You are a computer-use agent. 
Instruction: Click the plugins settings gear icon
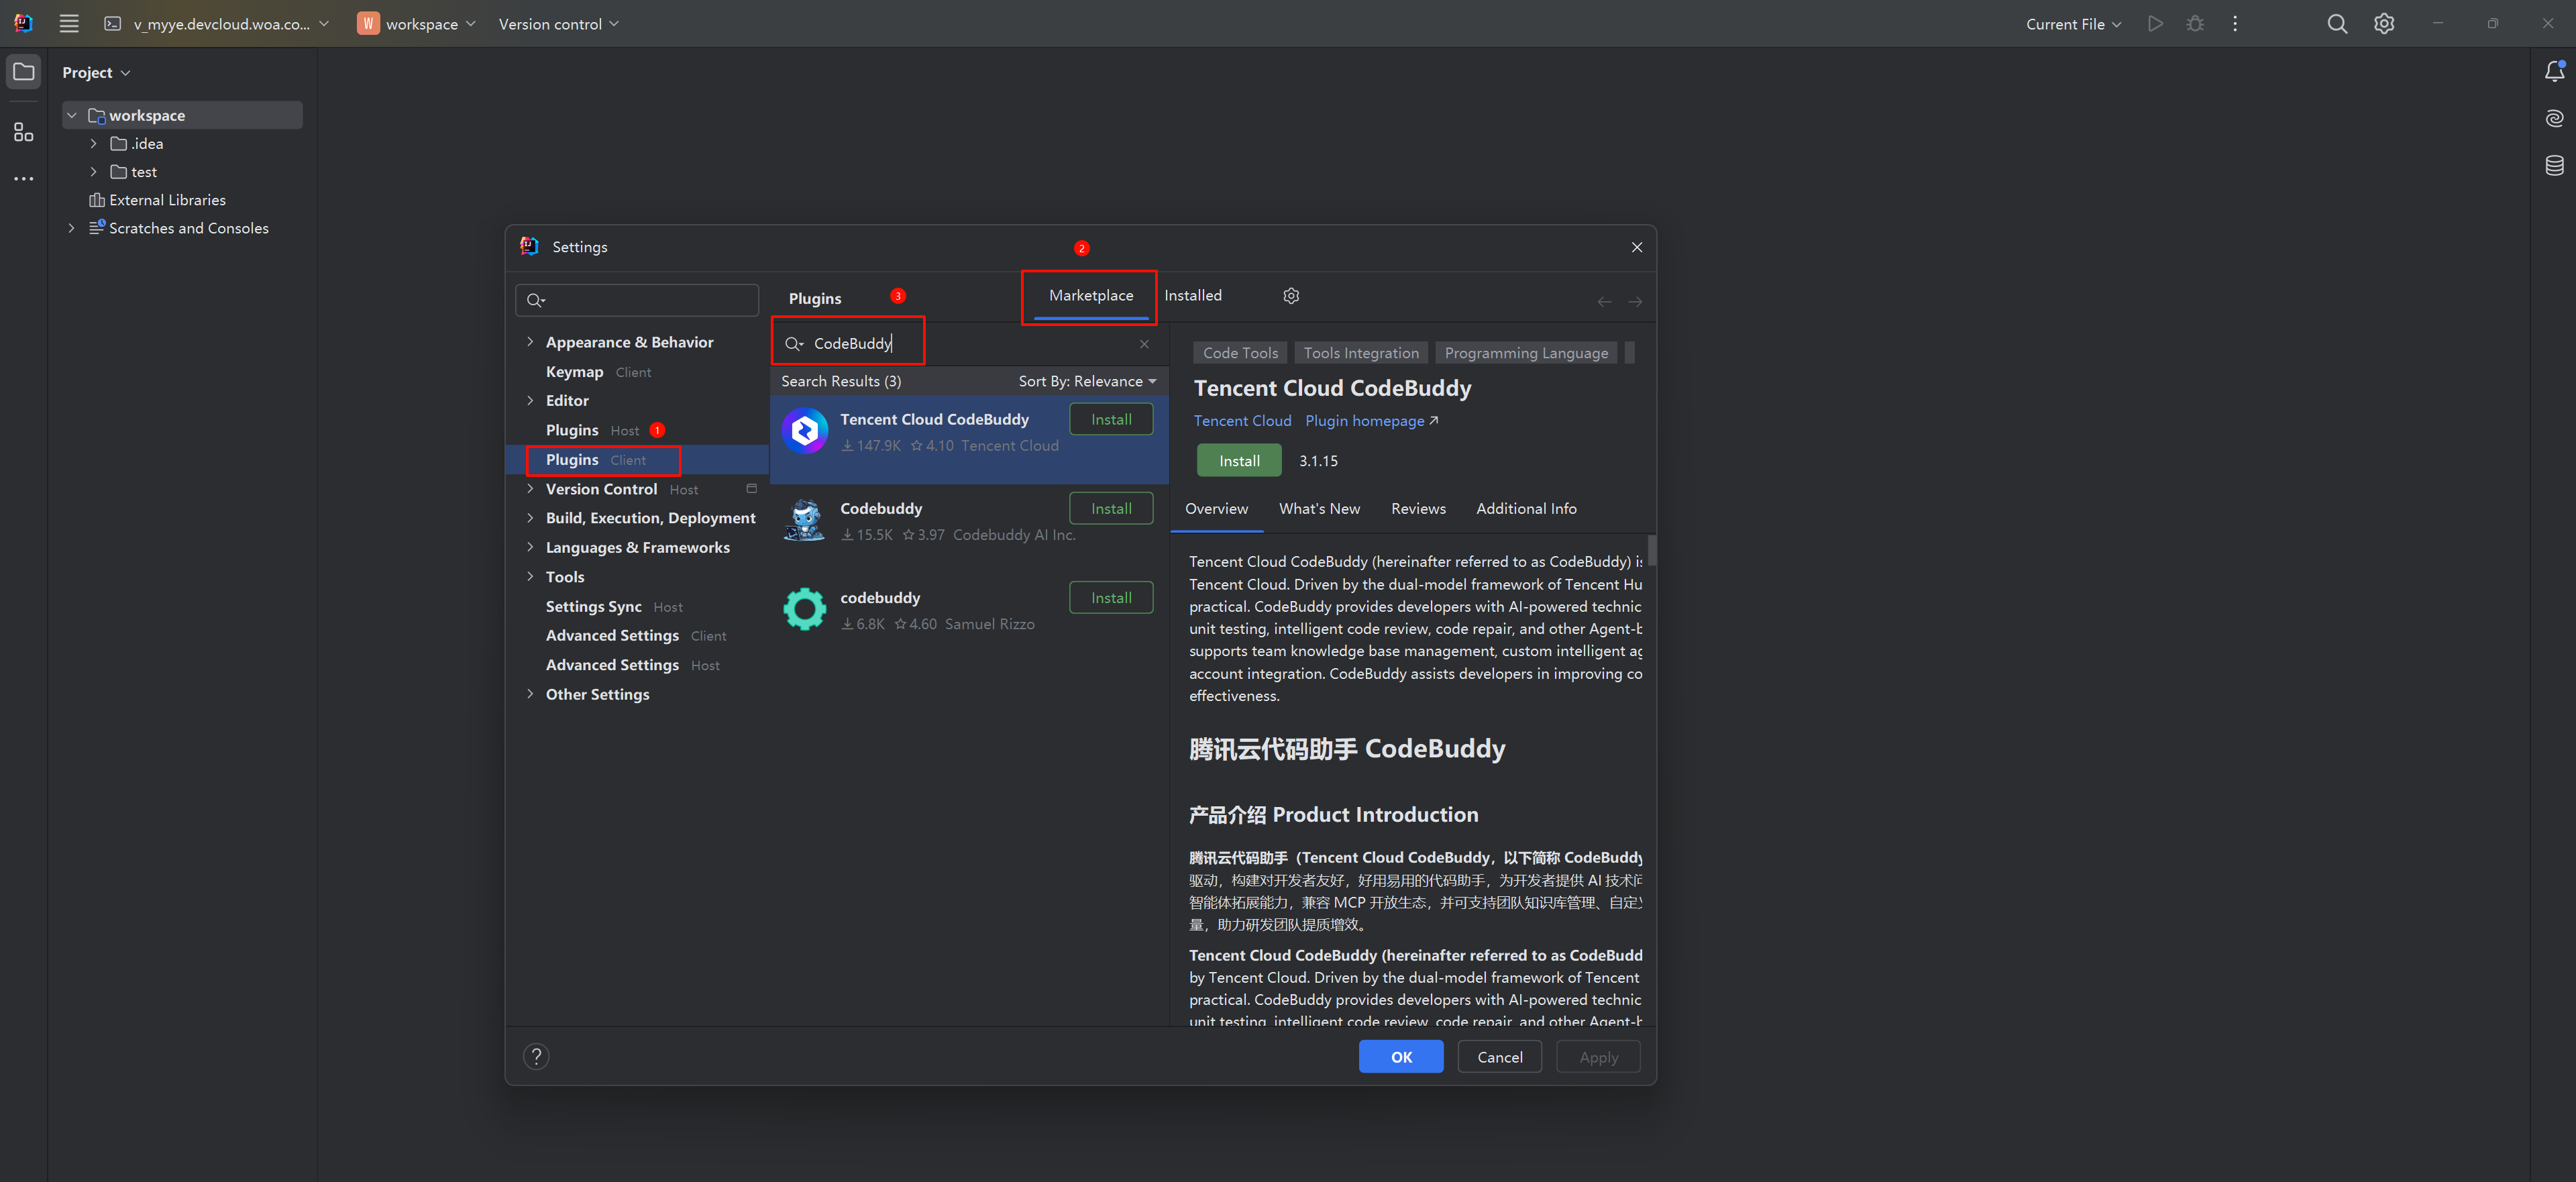coord(1290,296)
